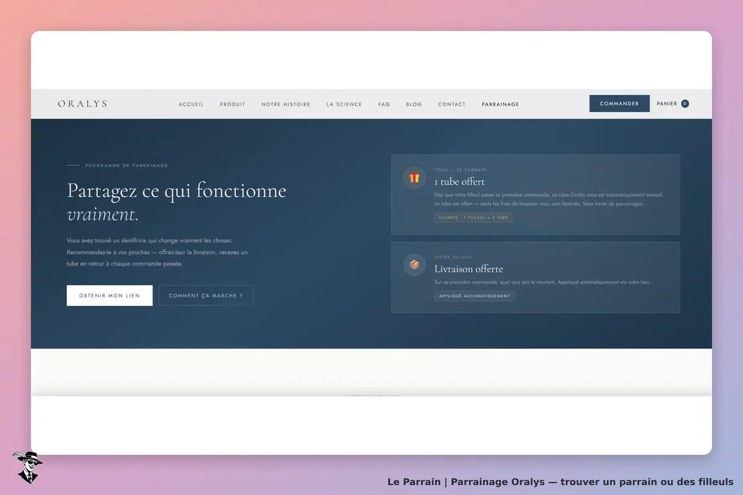Screen dimensions: 743x495
Task: Click the 'Illimité 1 filleul = 1 tube' badge
Action: (474, 218)
